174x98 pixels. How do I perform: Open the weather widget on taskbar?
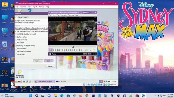point(8,96)
